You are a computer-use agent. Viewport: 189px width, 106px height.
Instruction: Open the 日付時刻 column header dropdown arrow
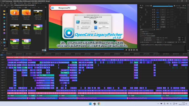23,7
